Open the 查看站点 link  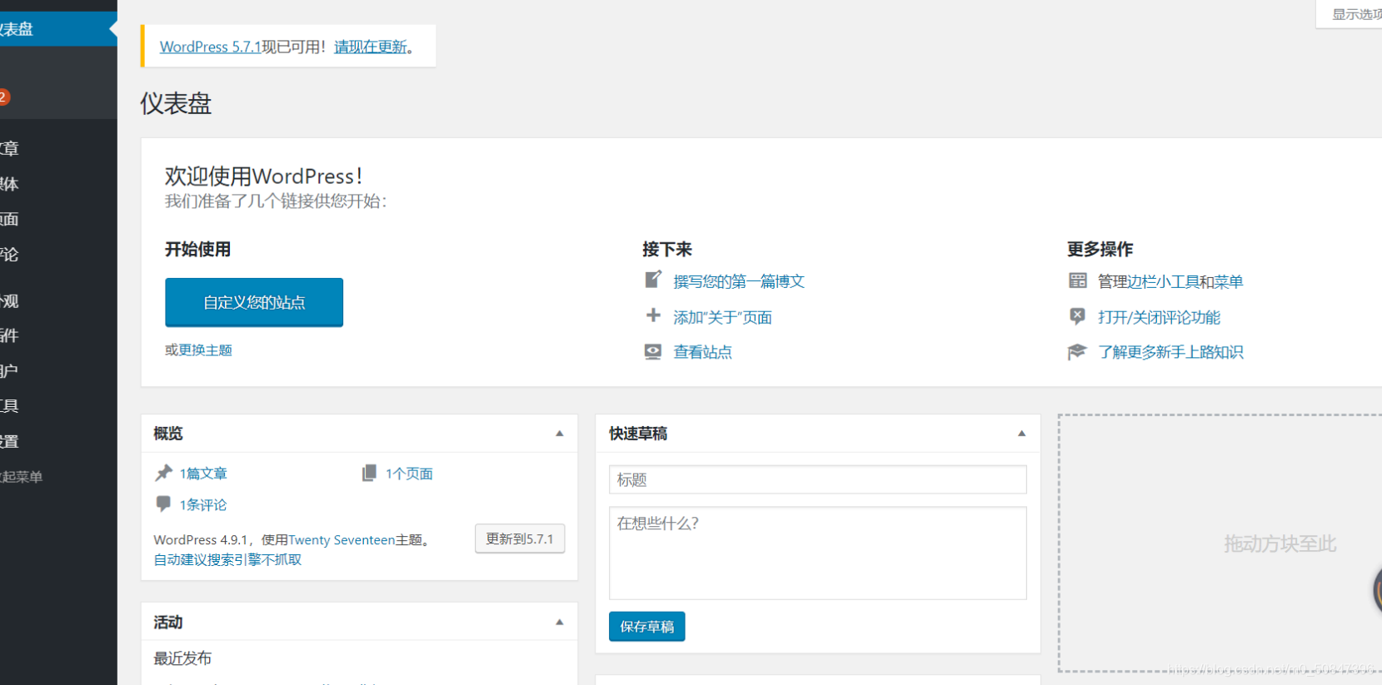(x=702, y=352)
